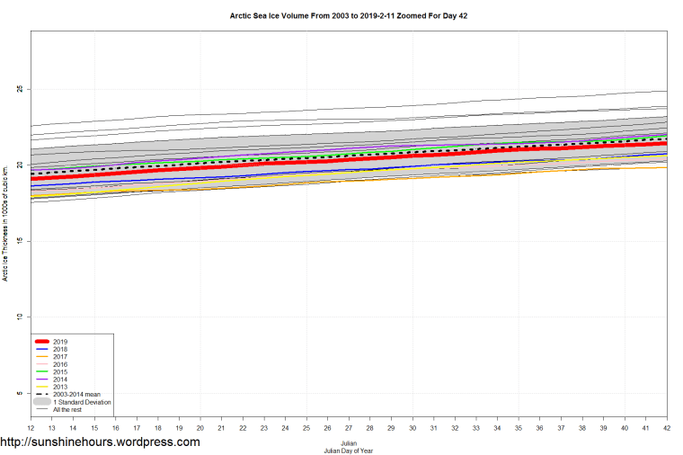This screenshot has height=455, width=683.
Task: Select x-axis tick label 12
Action: 31,429
